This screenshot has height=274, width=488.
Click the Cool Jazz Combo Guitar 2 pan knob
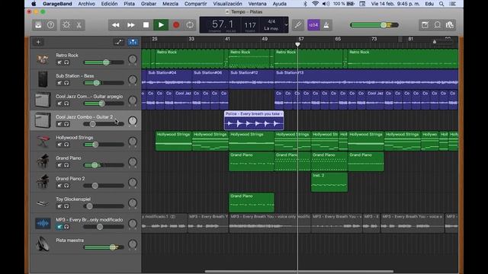(x=133, y=120)
